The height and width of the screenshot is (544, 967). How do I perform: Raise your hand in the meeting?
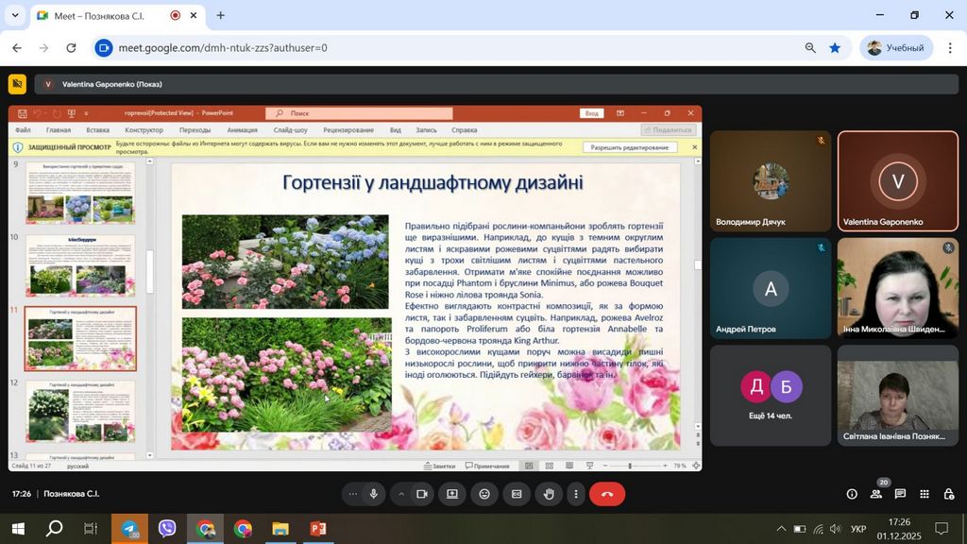549,494
